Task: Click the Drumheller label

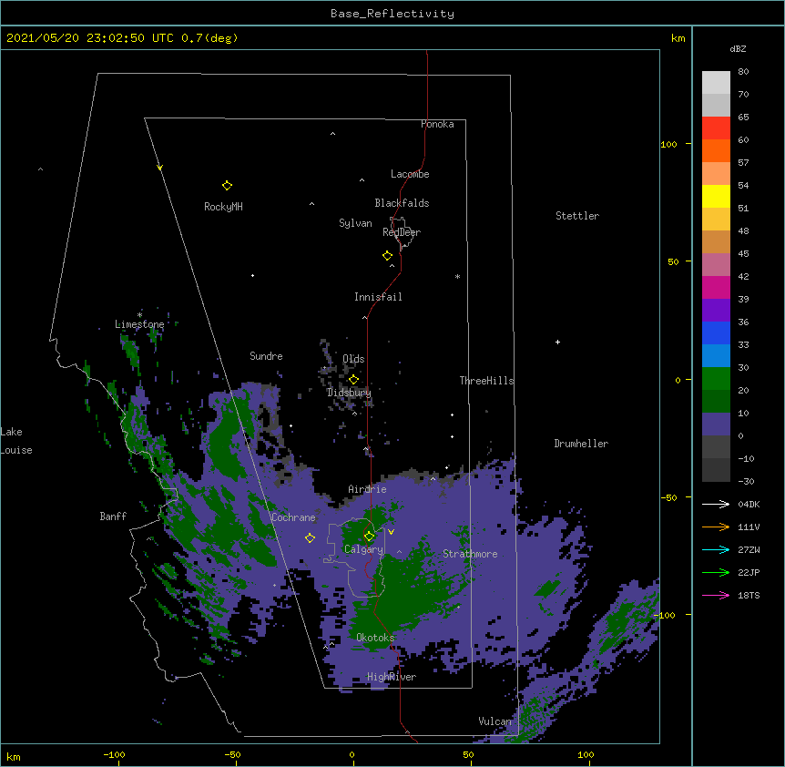Action: pos(581,444)
